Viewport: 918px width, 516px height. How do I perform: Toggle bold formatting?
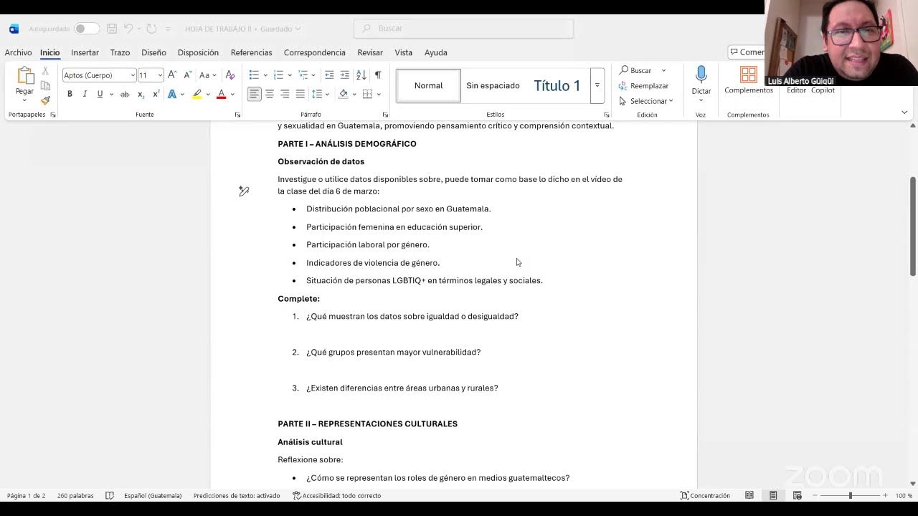click(x=70, y=95)
